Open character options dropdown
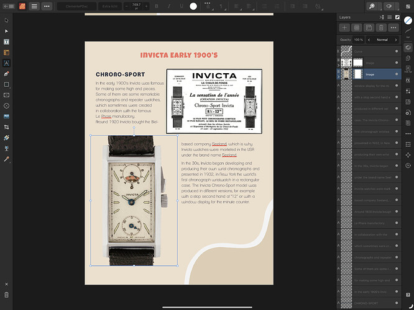Screen dimensions: 414x310 point(208,6)
